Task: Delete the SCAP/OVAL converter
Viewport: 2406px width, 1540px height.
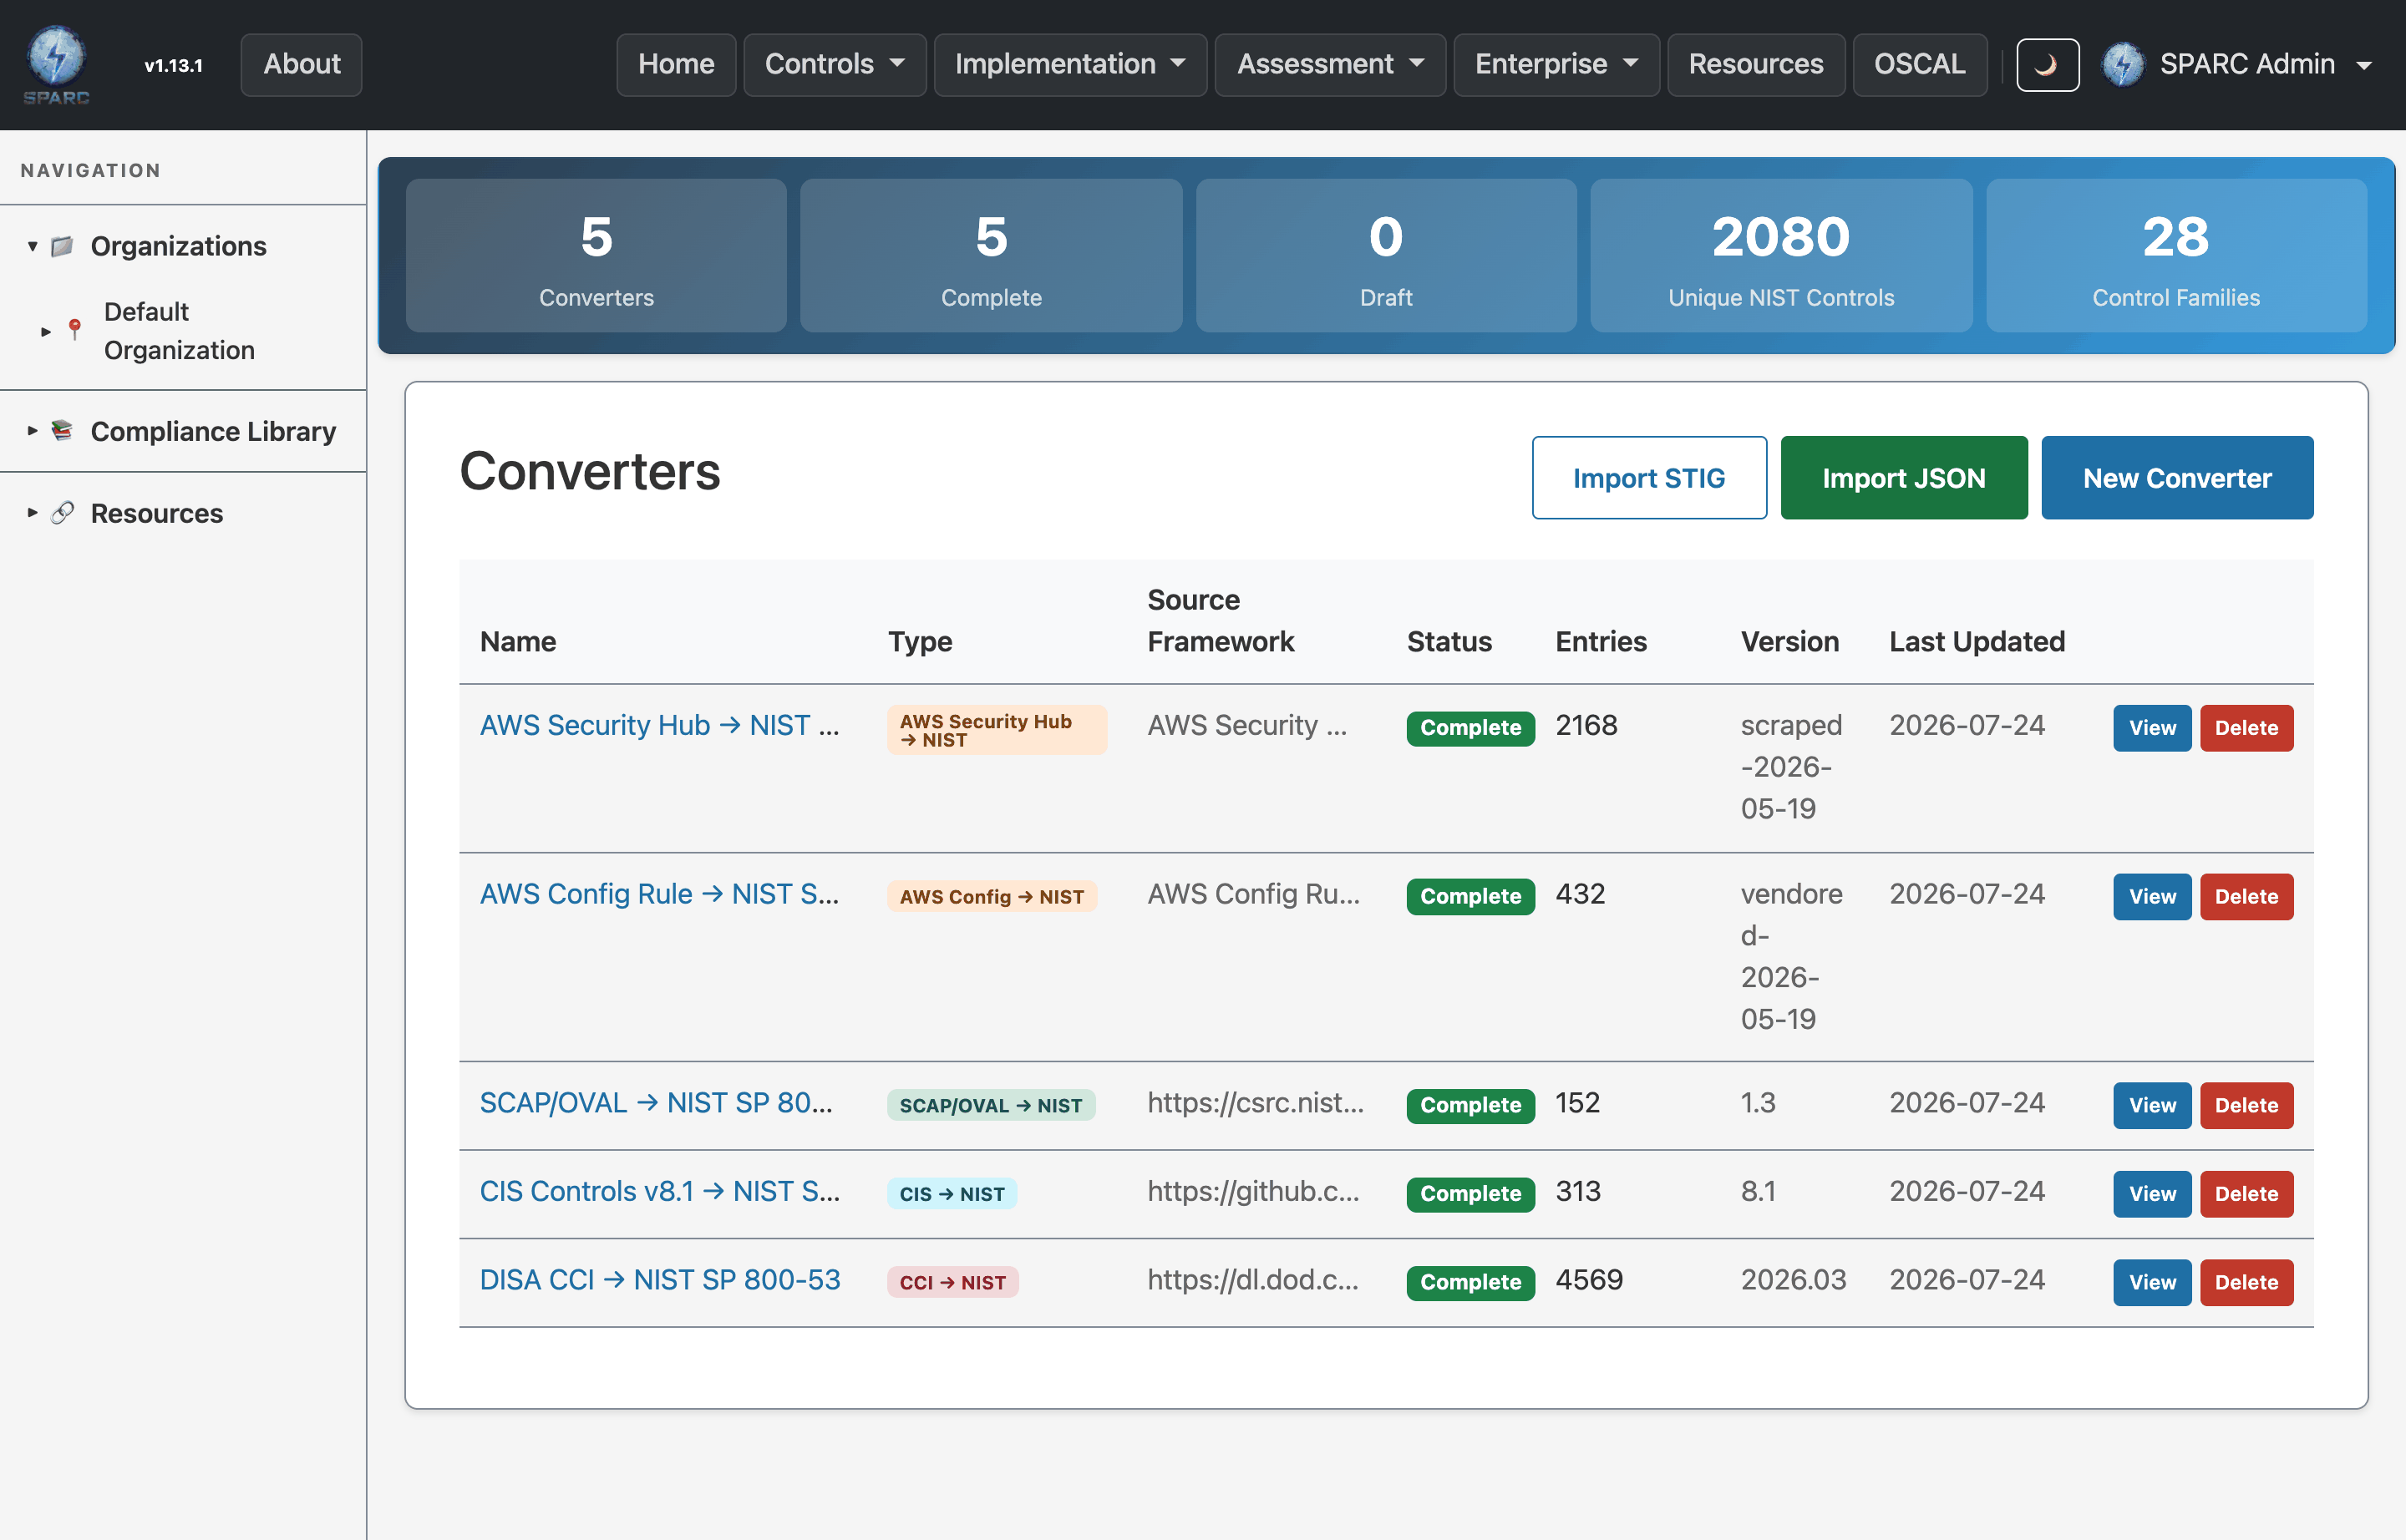Action: tap(2246, 1105)
